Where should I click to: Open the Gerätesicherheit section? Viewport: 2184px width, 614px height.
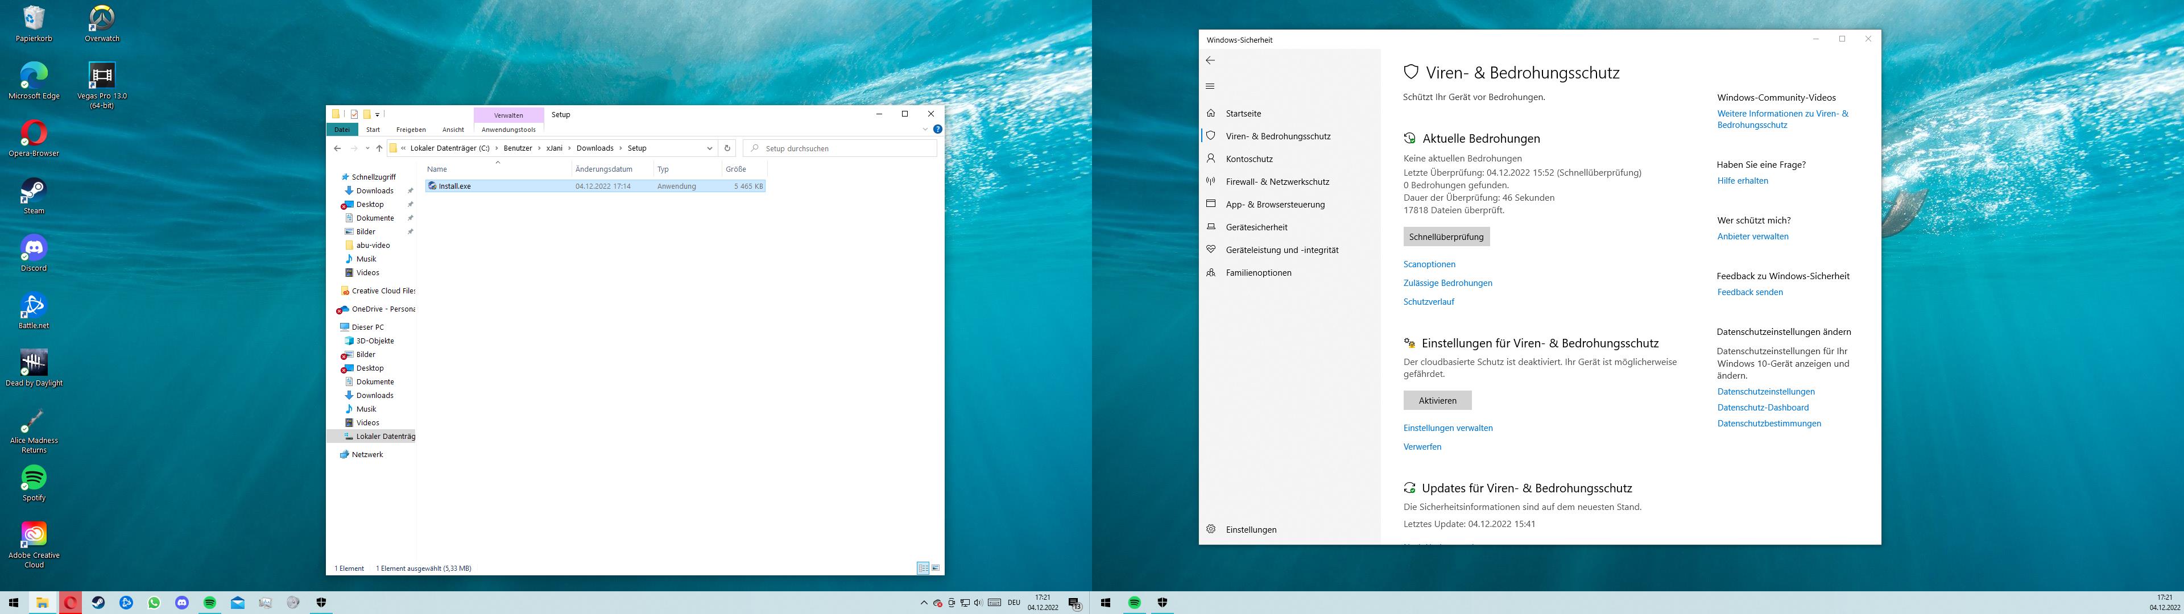pyautogui.click(x=1256, y=227)
